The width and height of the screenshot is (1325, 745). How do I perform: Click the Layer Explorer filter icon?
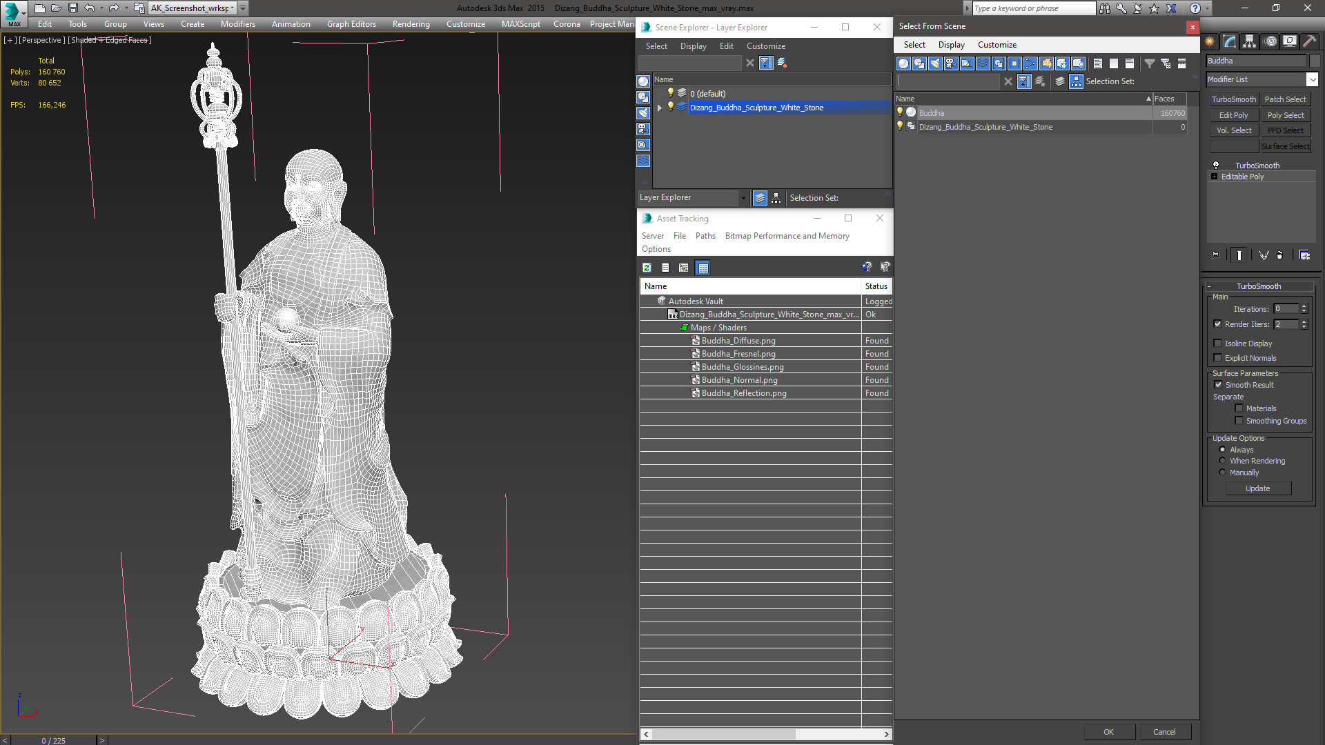(x=766, y=63)
